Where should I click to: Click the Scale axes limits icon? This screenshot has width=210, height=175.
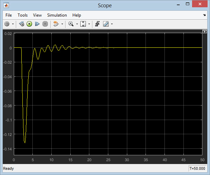click(83, 24)
